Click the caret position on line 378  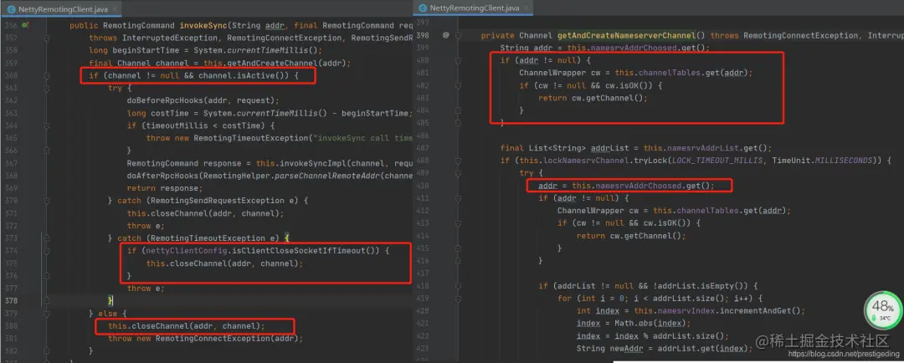(x=114, y=301)
